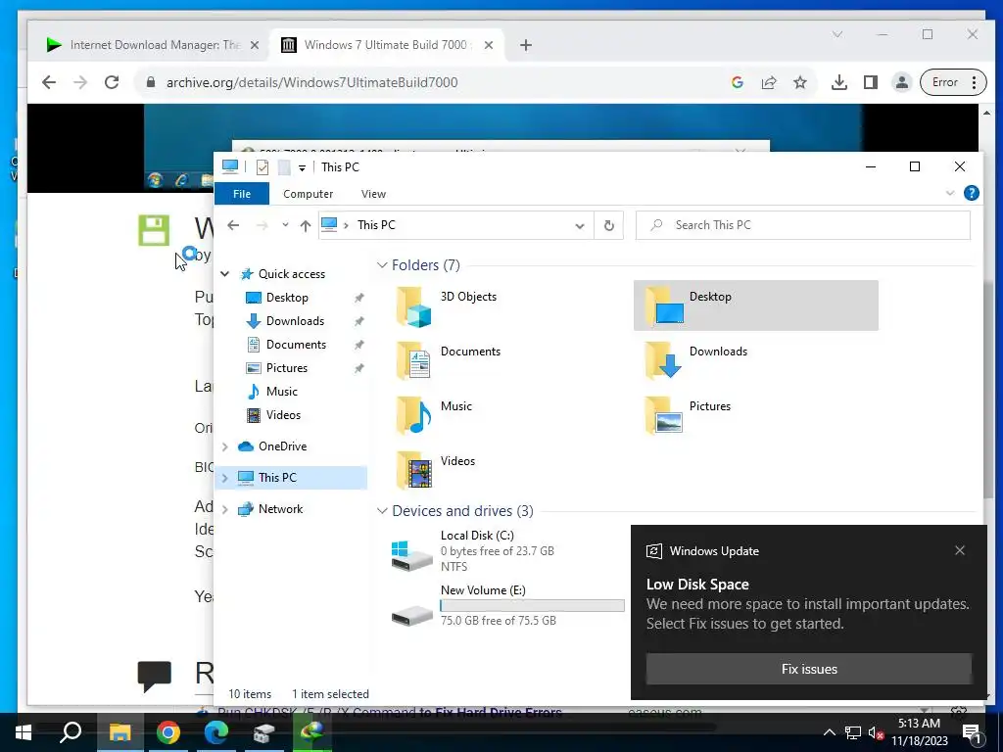Open Pictures in Quick access
This screenshot has height=752, width=1003.
286,368
